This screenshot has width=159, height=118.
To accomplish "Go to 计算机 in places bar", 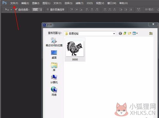I will [54, 79].
